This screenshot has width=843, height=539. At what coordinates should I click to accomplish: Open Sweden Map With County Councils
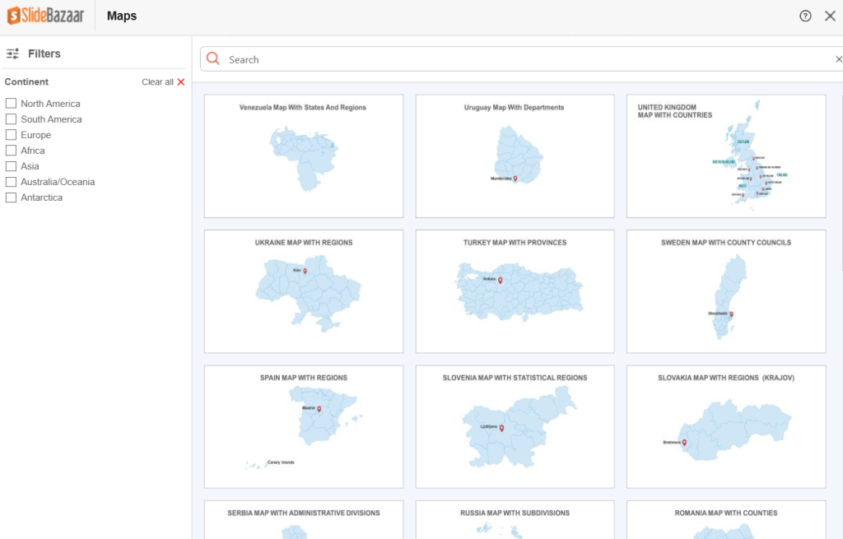725,291
